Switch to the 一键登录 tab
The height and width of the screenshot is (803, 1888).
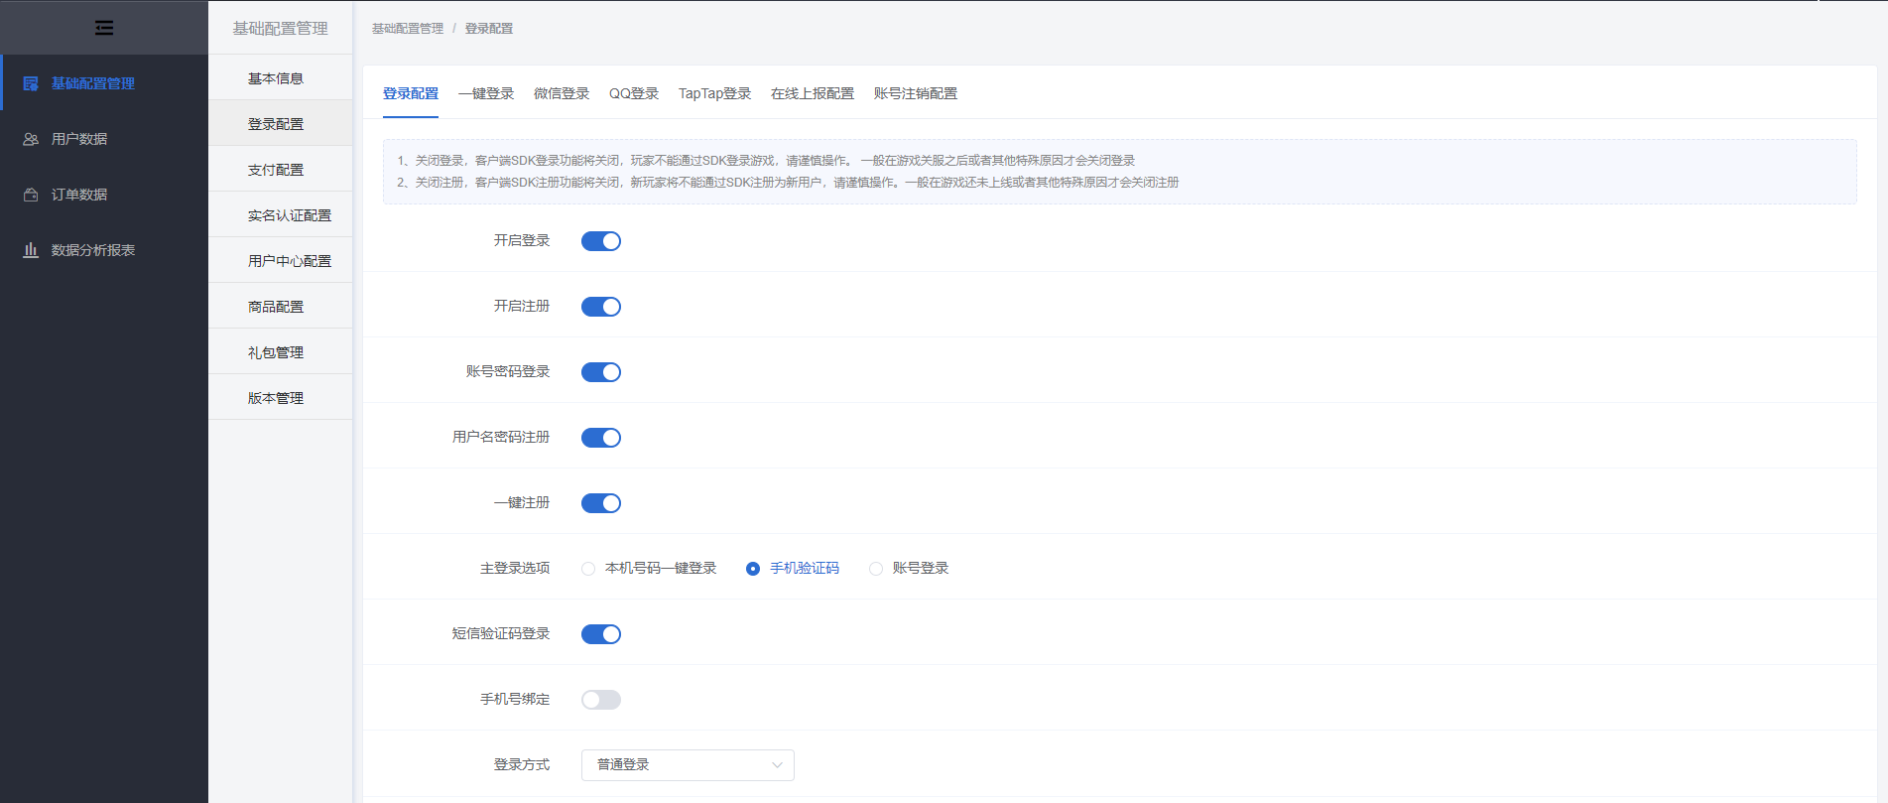tap(486, 93)
